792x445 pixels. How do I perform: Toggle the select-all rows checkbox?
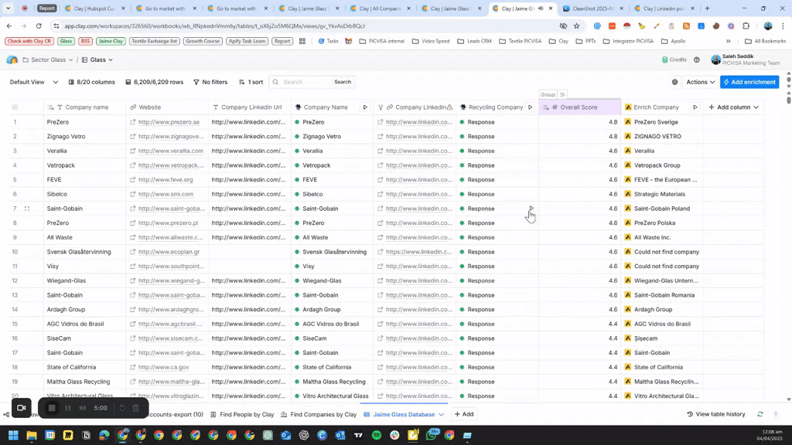(15, 107)
